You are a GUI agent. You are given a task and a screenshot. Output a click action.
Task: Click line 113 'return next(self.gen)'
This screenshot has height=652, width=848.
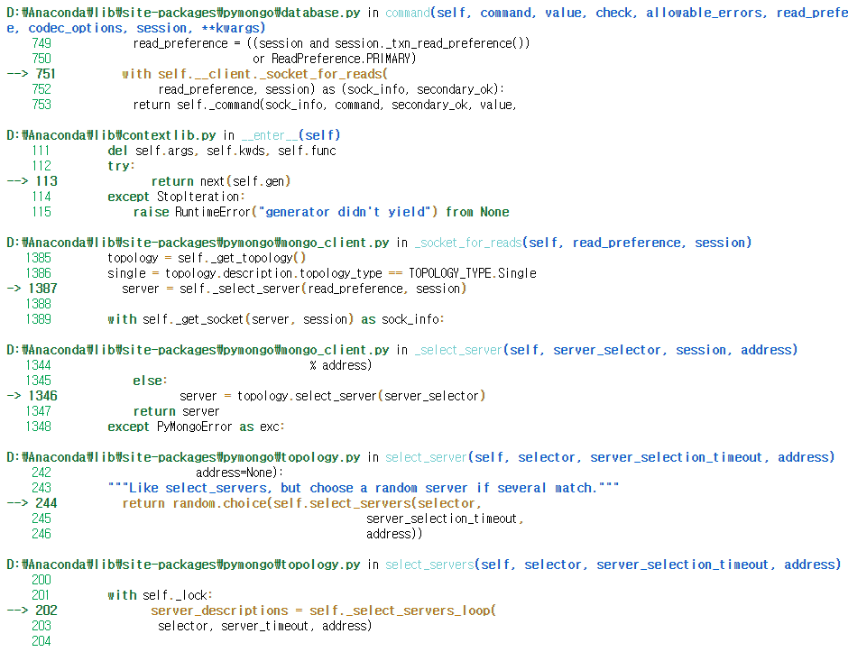coord(221,181)
